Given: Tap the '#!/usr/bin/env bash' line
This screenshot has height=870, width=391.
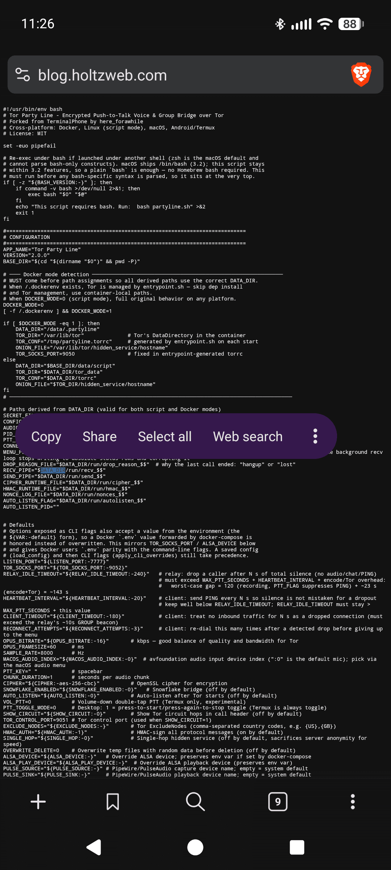Looking at the screenshot, I should (x=33, y=109).
